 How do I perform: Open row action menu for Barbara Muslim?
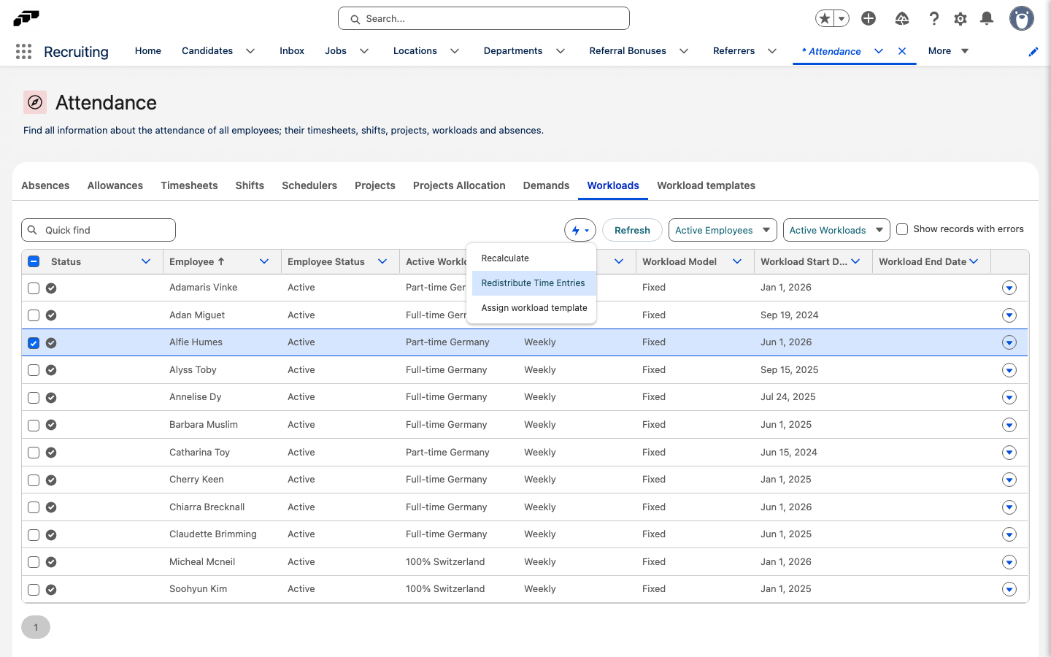click(1009, 425)
